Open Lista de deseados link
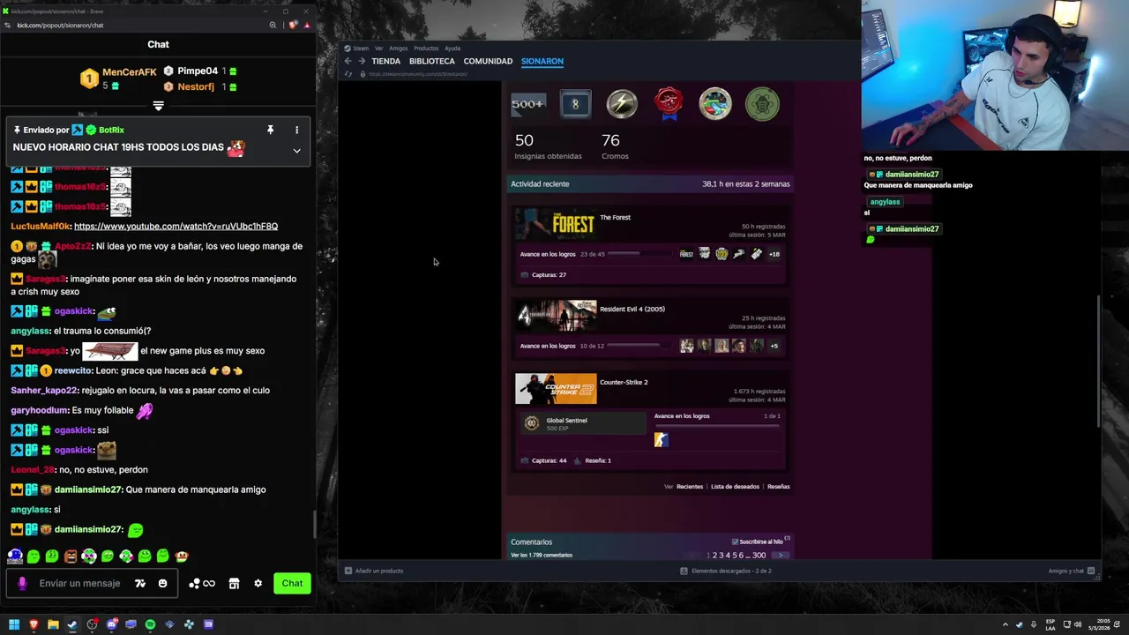Screen dimensions: 1129x635 735,487
